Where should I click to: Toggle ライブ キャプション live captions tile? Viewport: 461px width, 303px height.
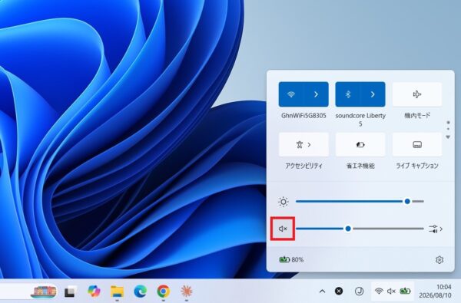click(417, 144)
